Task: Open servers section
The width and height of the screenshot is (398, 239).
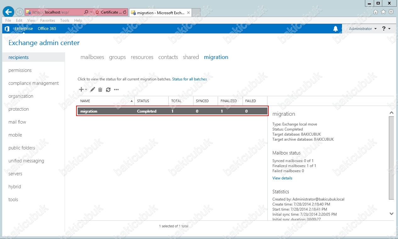Action: 15,174
